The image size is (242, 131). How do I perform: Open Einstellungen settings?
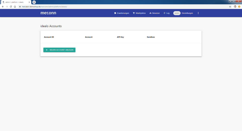point(187,13)
